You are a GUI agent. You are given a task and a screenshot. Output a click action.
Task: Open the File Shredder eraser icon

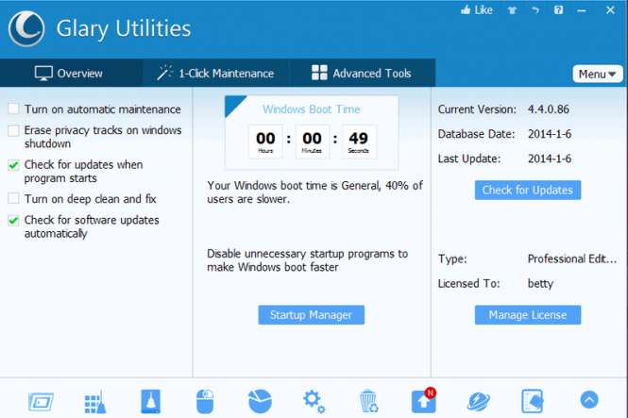click(533, 401)
